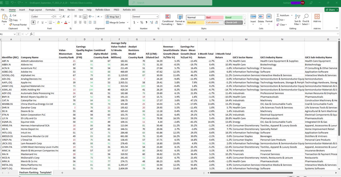
Task: Click the decrease decimal icon
Action: coord(156,22)
